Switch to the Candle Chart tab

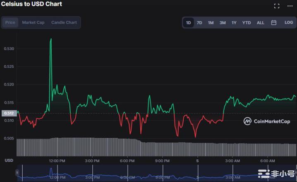click(x=64, y=22)
